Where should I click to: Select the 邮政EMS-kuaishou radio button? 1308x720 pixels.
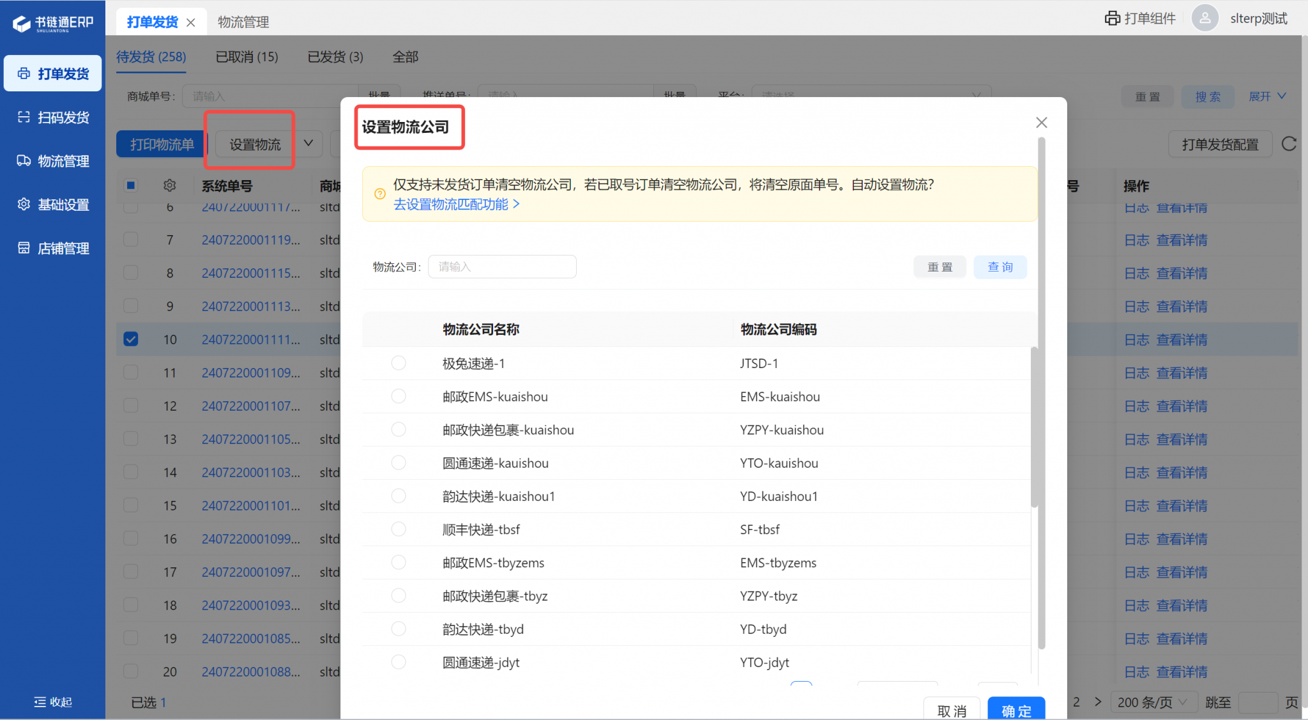[x=399, y=396]
